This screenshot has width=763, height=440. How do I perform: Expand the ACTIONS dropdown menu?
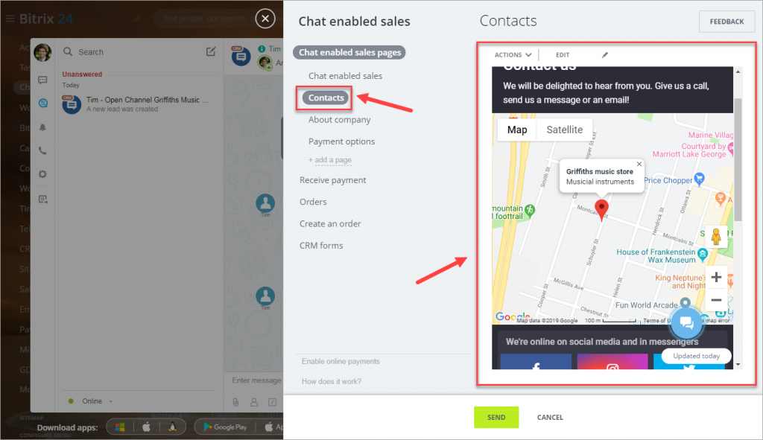pyautogui.click(x=513, y=55)
